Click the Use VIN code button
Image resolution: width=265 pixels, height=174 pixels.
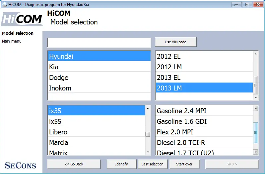pyautogui.click(x=175, y=42)
